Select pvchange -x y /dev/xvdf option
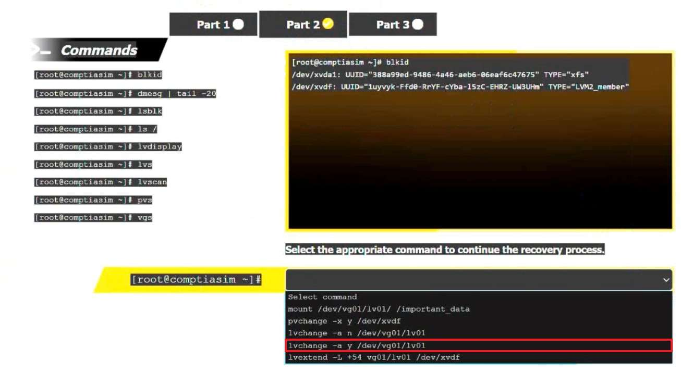Viewport: 681px width, 373px height. point(344,321)
